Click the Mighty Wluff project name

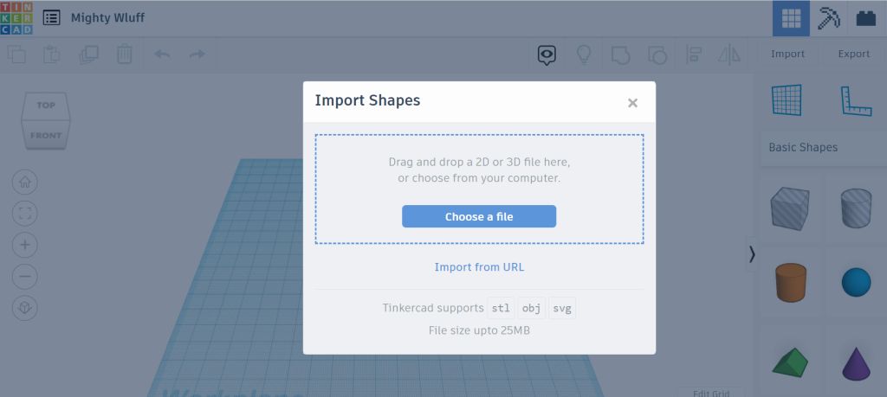[x=108, y=17]
